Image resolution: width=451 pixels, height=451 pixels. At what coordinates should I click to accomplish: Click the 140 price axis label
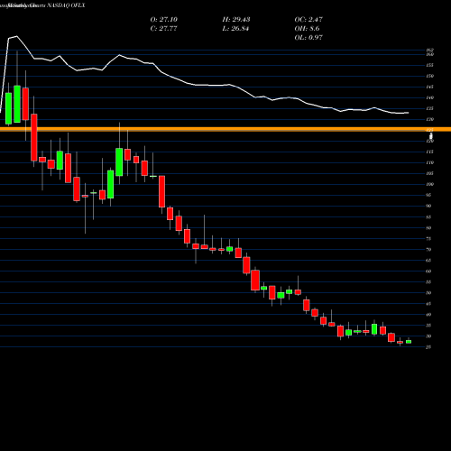tap(430, 97)
